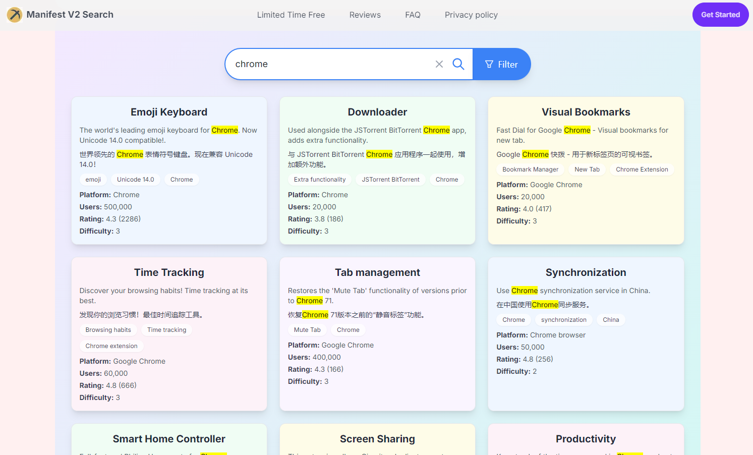Select the Chrome Extension tag on Visual Bookmarks

click(x=642, y=169)
